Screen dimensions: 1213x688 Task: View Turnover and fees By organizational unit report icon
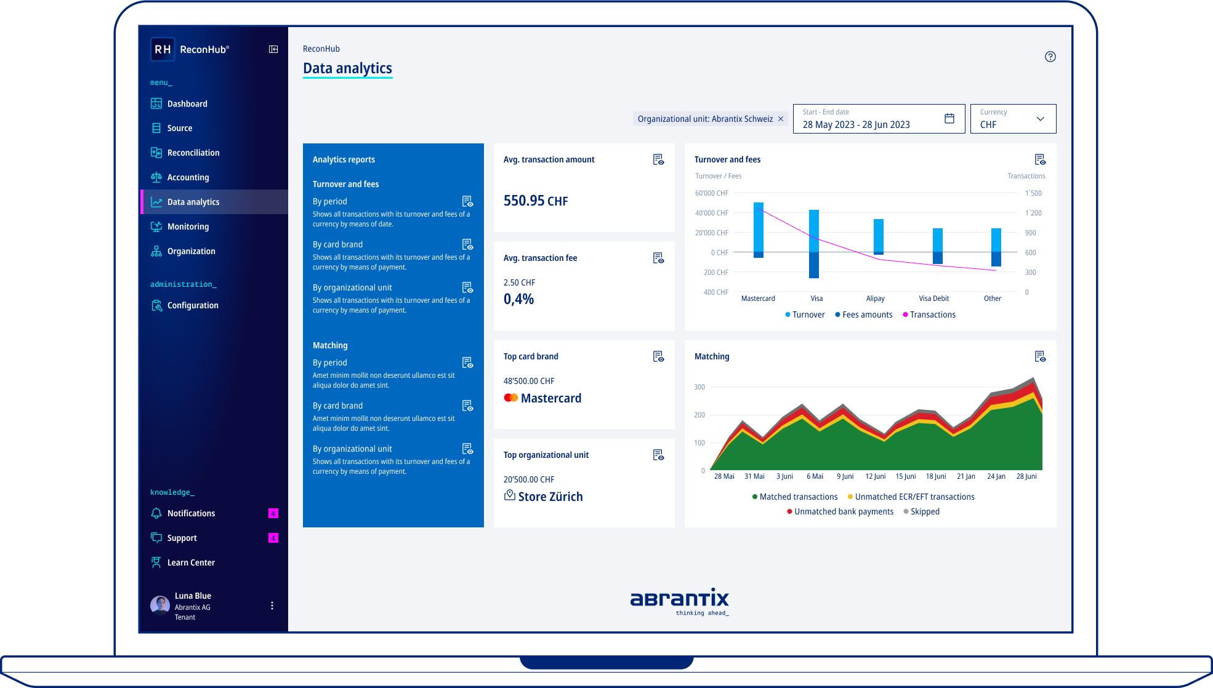(468, 287)
